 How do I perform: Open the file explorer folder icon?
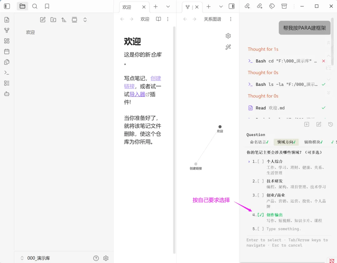point(22,6)
